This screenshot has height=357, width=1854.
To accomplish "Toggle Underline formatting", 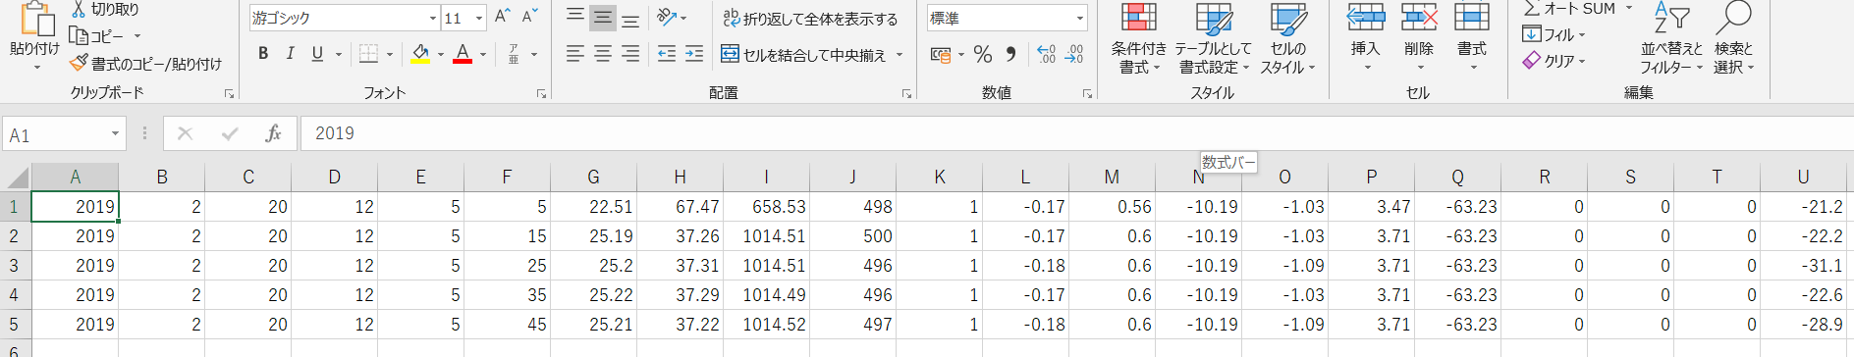I will click(x=317, y=54).
